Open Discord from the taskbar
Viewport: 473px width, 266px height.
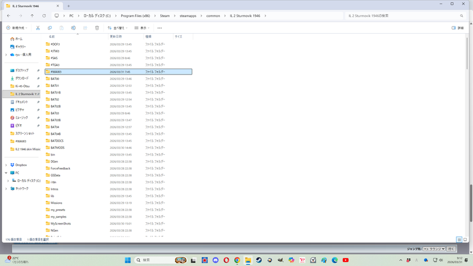(215, 260)
